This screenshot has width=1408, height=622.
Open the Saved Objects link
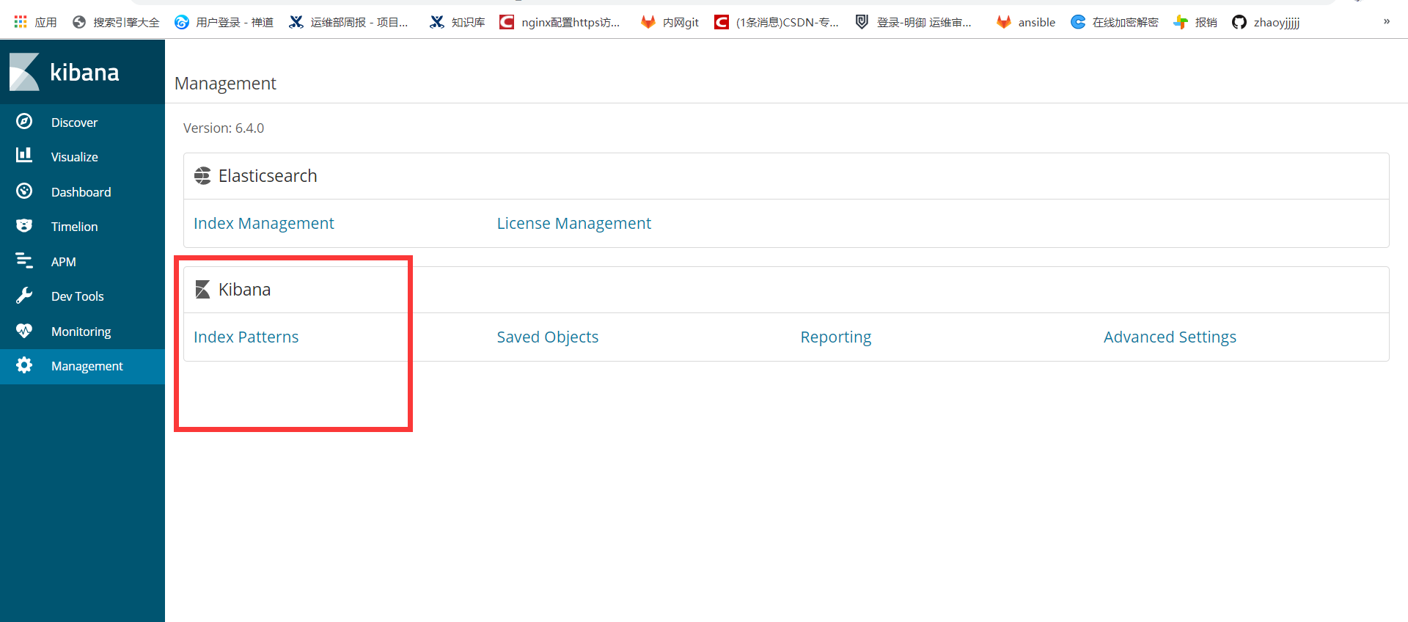pos(548,337)
